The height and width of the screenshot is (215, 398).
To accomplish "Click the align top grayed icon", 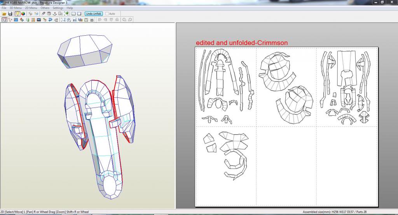I will click(111, 20).
